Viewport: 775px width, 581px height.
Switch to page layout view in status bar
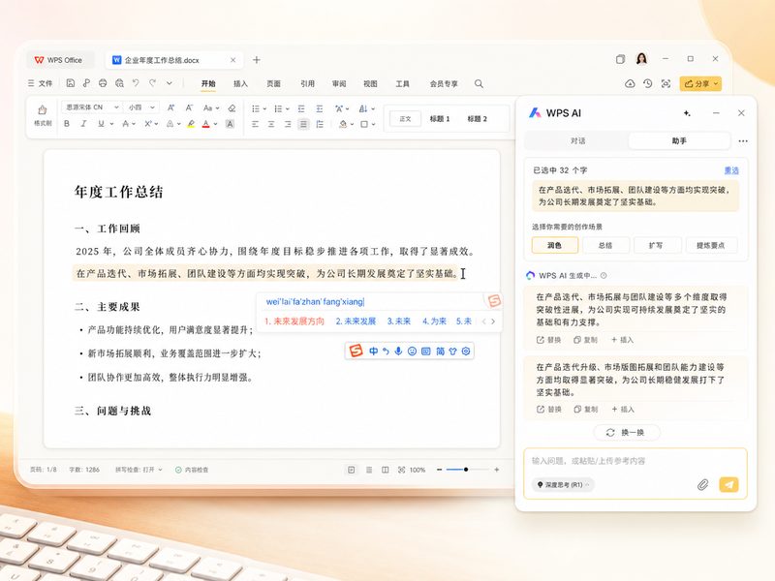(x=352, y=470)
